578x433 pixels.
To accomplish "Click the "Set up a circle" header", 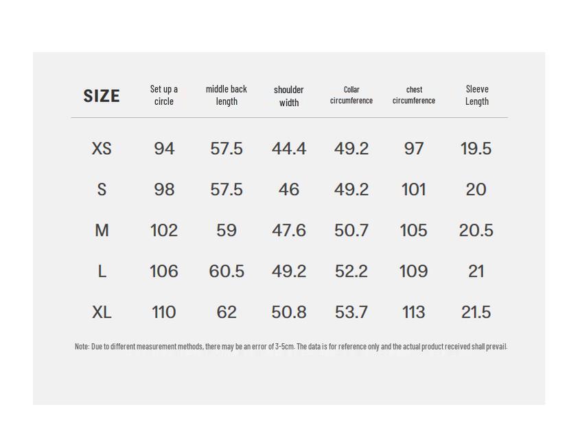I will coord(164,95).
